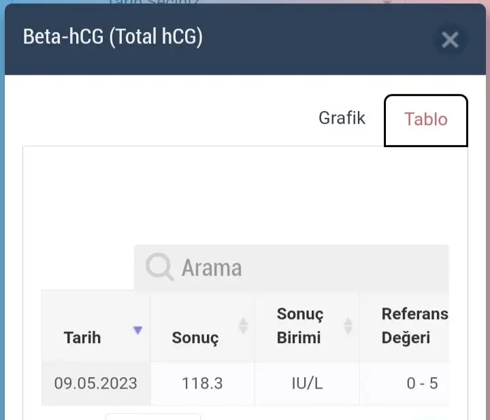The height and width of the screenshot is (420, 490).
Task: Select the 118.3 result value
Action: (x=202, y=383)
